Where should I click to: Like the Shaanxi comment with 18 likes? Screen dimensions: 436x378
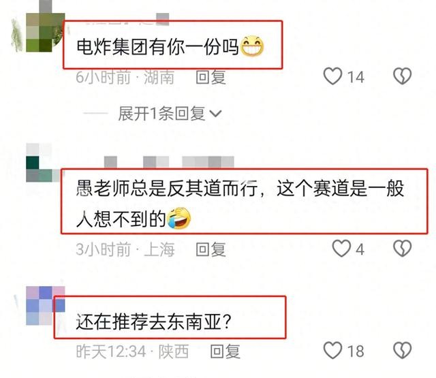tap(332, 350)
